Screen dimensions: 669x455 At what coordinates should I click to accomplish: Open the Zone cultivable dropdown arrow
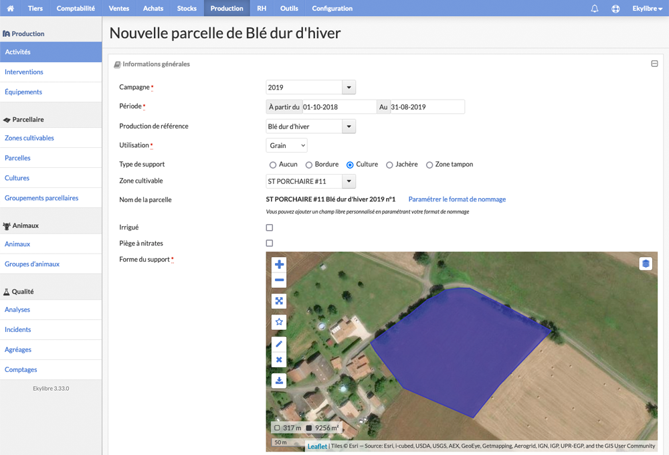349,181
